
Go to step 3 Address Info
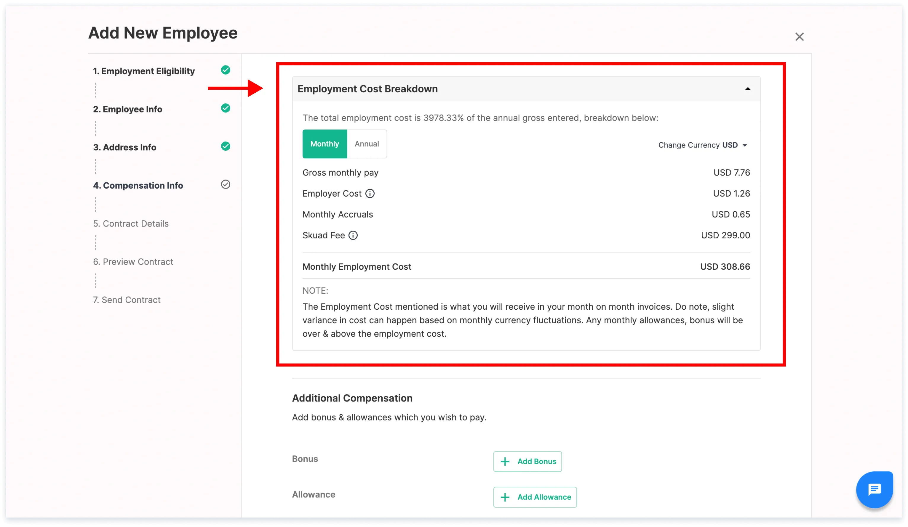tap(125, 147)
